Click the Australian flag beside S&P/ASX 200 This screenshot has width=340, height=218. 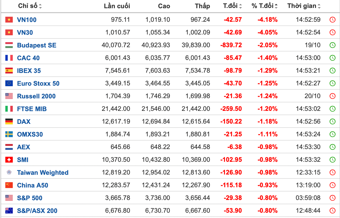9,211
